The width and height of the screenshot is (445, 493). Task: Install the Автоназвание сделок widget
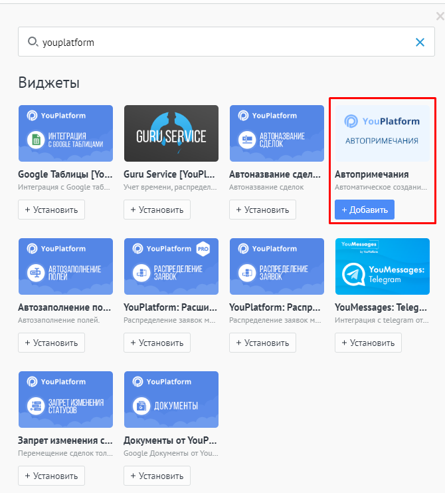click(x=262, y=210)
